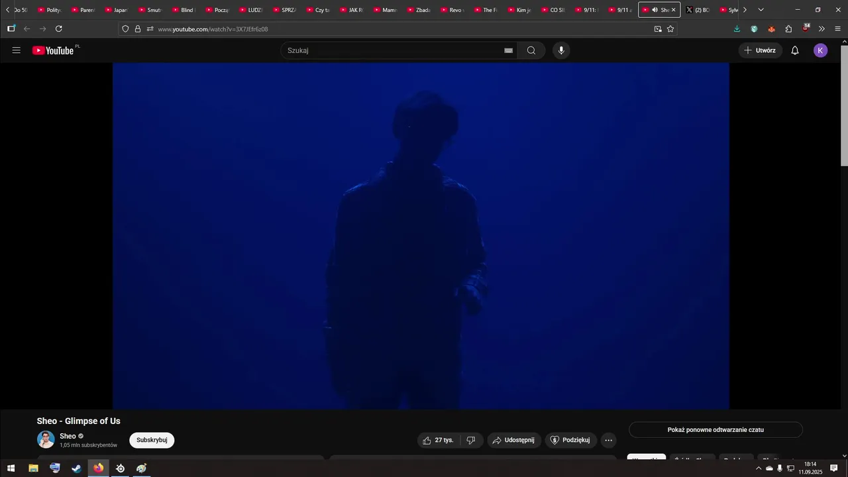This screenshot has height=477, width=848.
Task: Click the Utwórz create button
Action: pyautogui.click(x=760, y=50)
